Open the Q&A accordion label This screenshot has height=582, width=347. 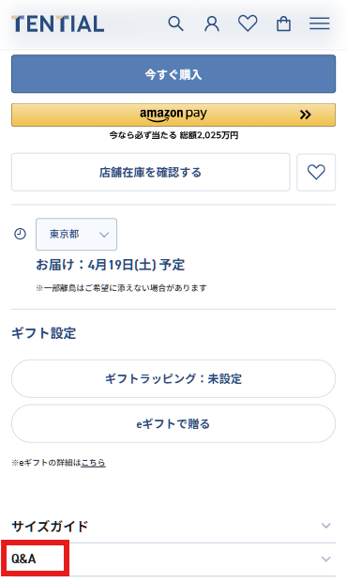[23, 559]
